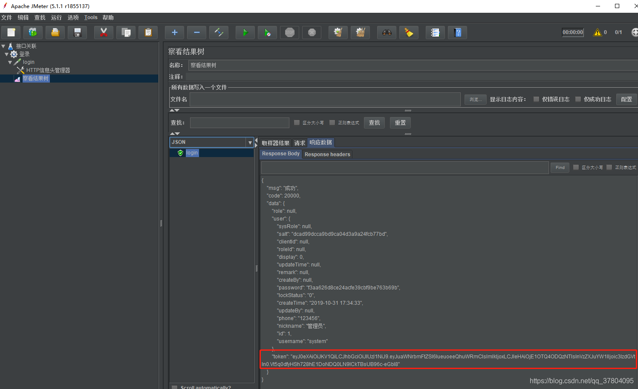Click the Stop test icon

click(x=289, y=32)
